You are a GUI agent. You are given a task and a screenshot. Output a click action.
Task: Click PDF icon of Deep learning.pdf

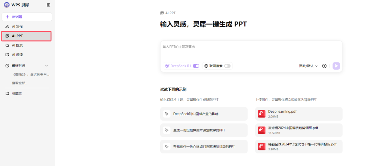tap(262, 114)
